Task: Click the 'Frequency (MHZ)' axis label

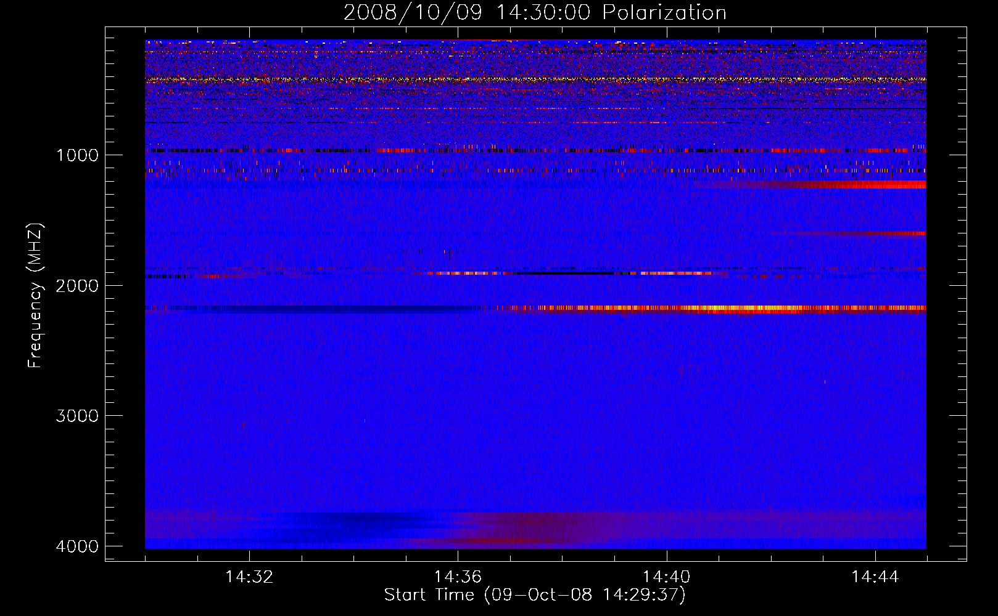Action: [x=36, y=296]
